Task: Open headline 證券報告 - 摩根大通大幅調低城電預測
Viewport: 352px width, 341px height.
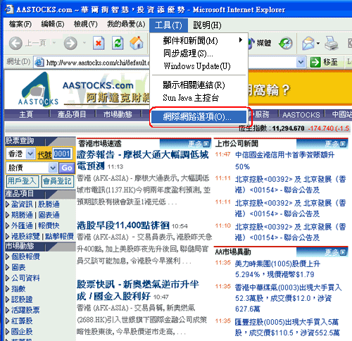Action: point(142,161)
